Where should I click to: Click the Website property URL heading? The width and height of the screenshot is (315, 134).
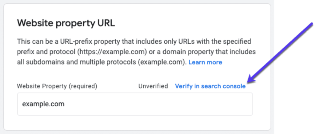pyautogui.click(x=66, y=23)
